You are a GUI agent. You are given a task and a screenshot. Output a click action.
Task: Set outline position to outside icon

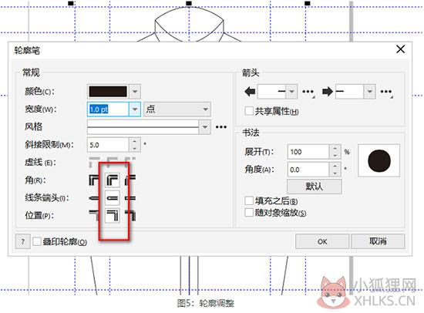[x=94, y=215]
